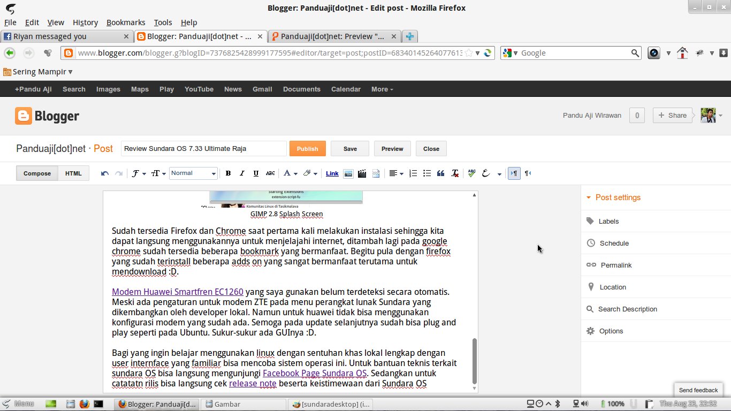Viewport: 731px width, 411px height.
Task: Click the editor vertical scrollbar thumb
Action: click(474, 361)
